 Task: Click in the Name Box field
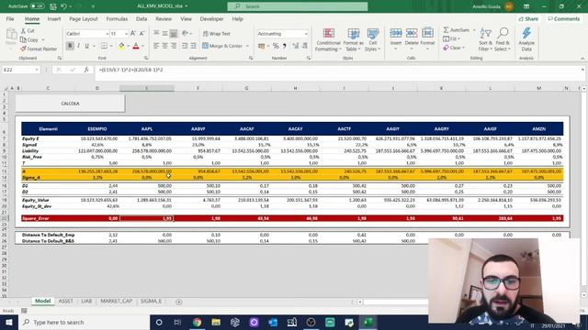coord(18,70)
